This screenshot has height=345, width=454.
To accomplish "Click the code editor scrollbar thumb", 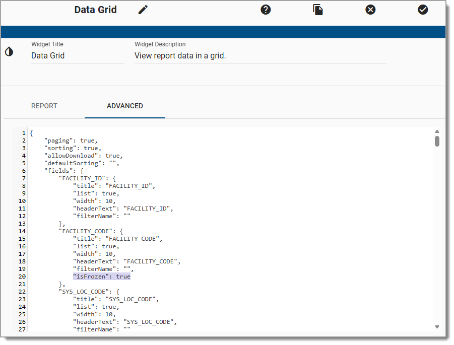I will pos(437,142).
